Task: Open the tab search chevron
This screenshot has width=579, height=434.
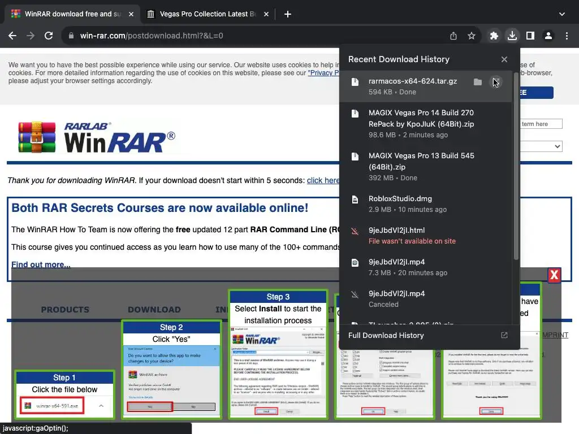Action: coord(562,14)
